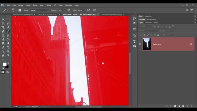Click the background color swatch

pyautogui.click(x=7, y=67)
